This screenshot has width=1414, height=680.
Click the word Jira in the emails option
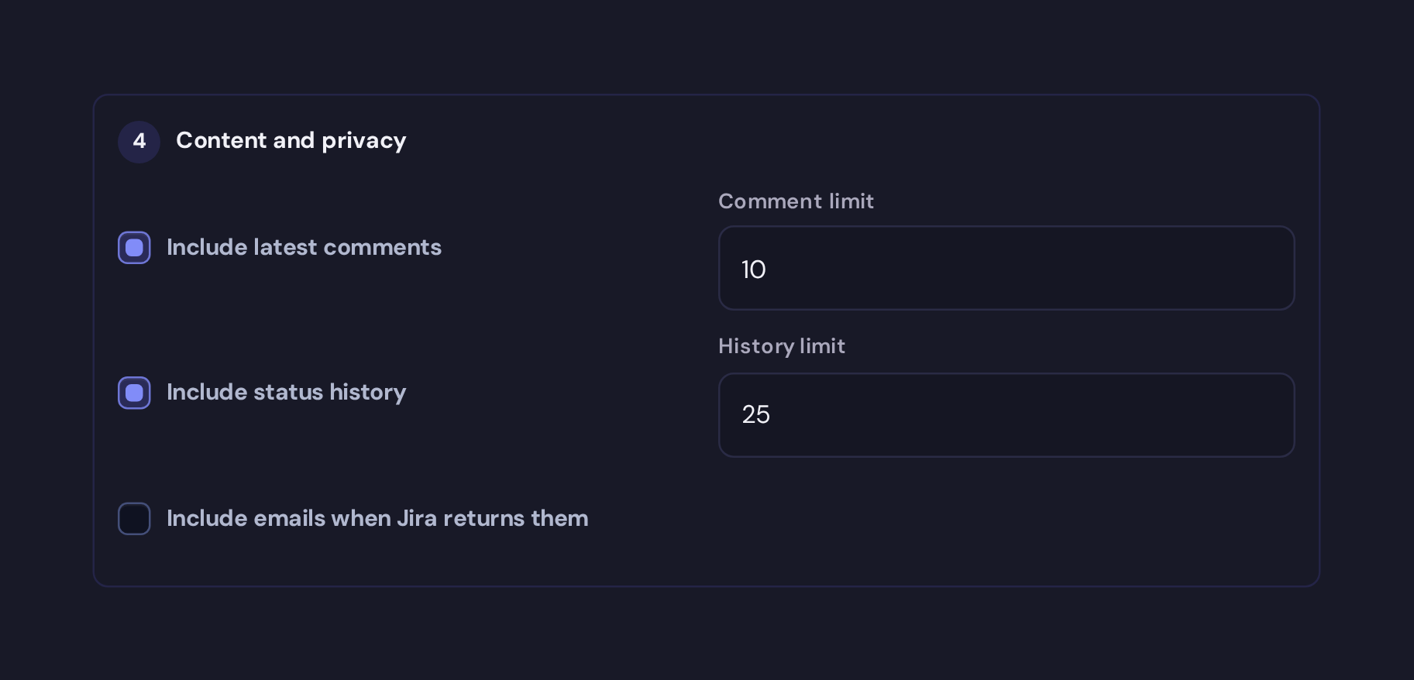(417, 518)
